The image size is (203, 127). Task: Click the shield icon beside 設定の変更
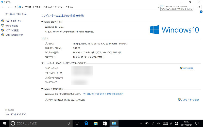click(181, 68)
